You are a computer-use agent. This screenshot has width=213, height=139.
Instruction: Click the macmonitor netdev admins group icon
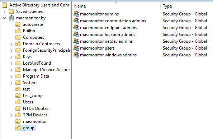coord(76,41)
